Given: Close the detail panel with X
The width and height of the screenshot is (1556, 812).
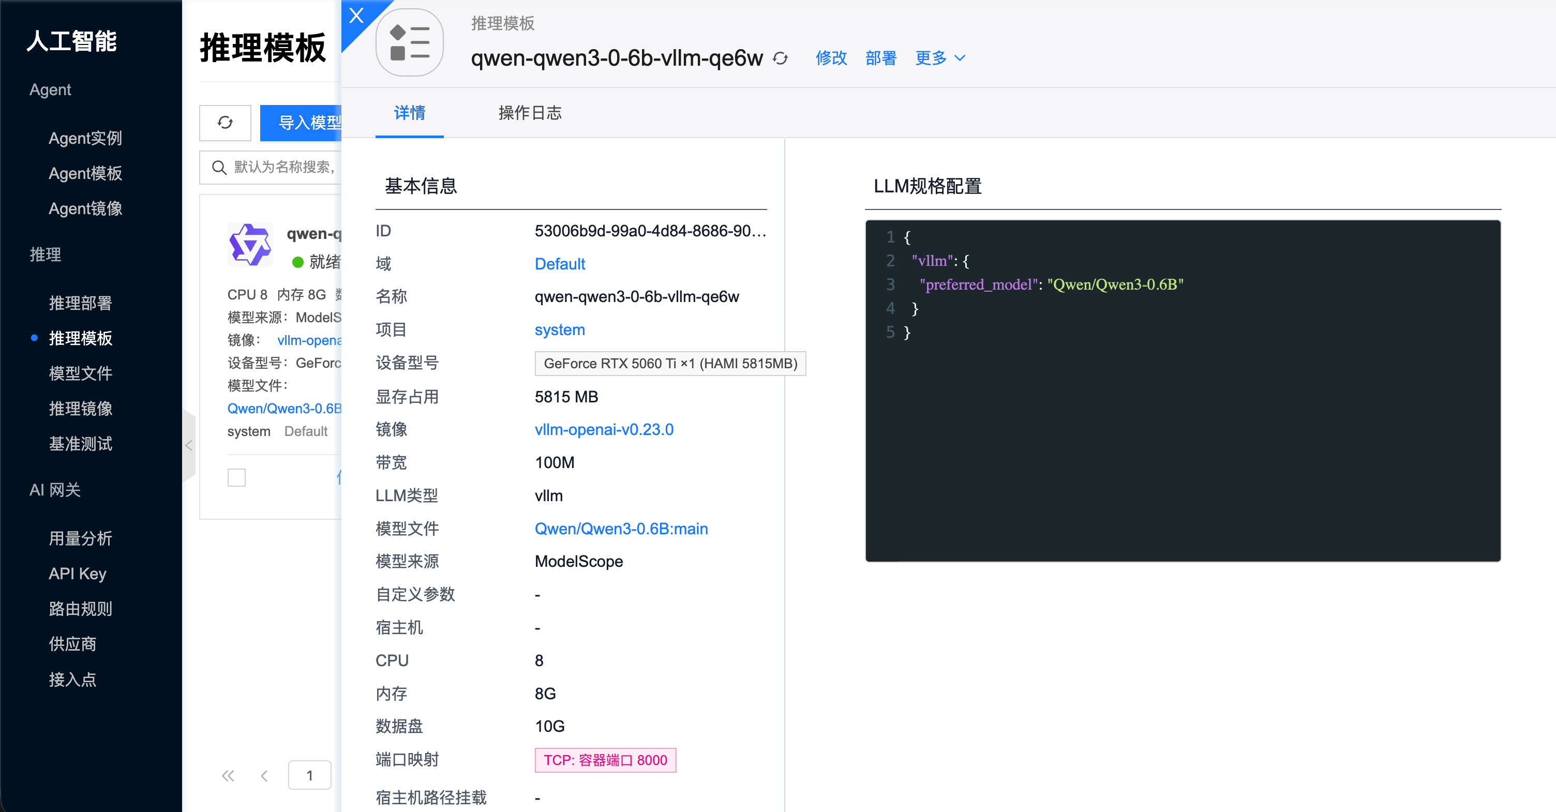Looking at the screenshot, I should click(x=356, y=15).
